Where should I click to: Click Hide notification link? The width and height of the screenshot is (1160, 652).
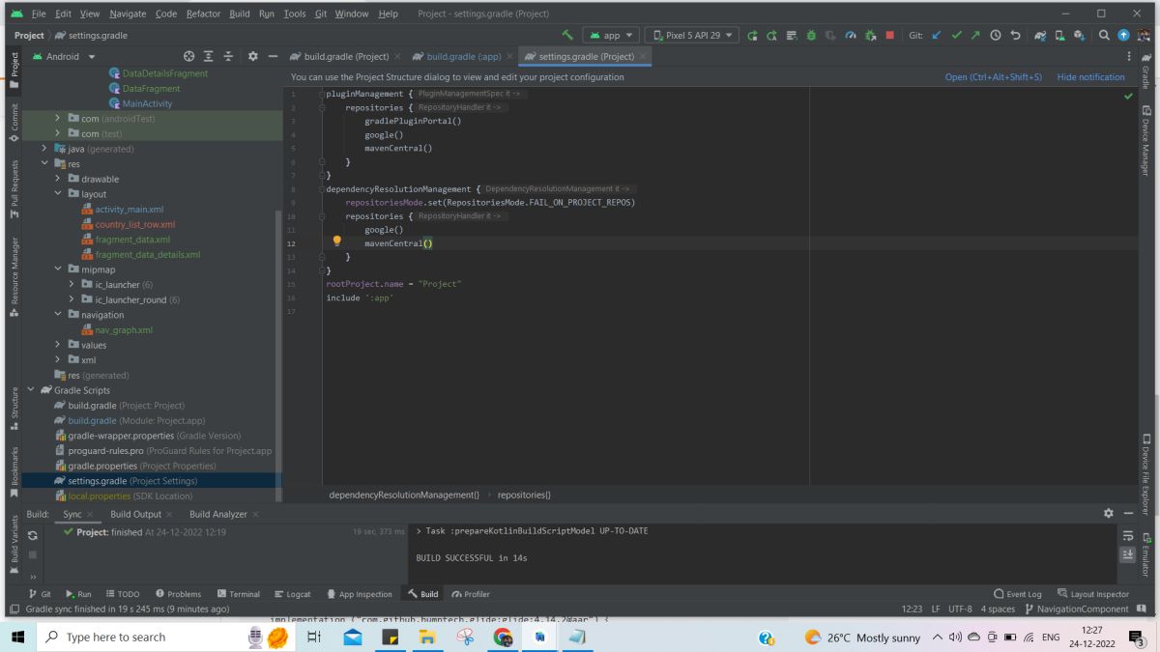(x=1090, y=77)
